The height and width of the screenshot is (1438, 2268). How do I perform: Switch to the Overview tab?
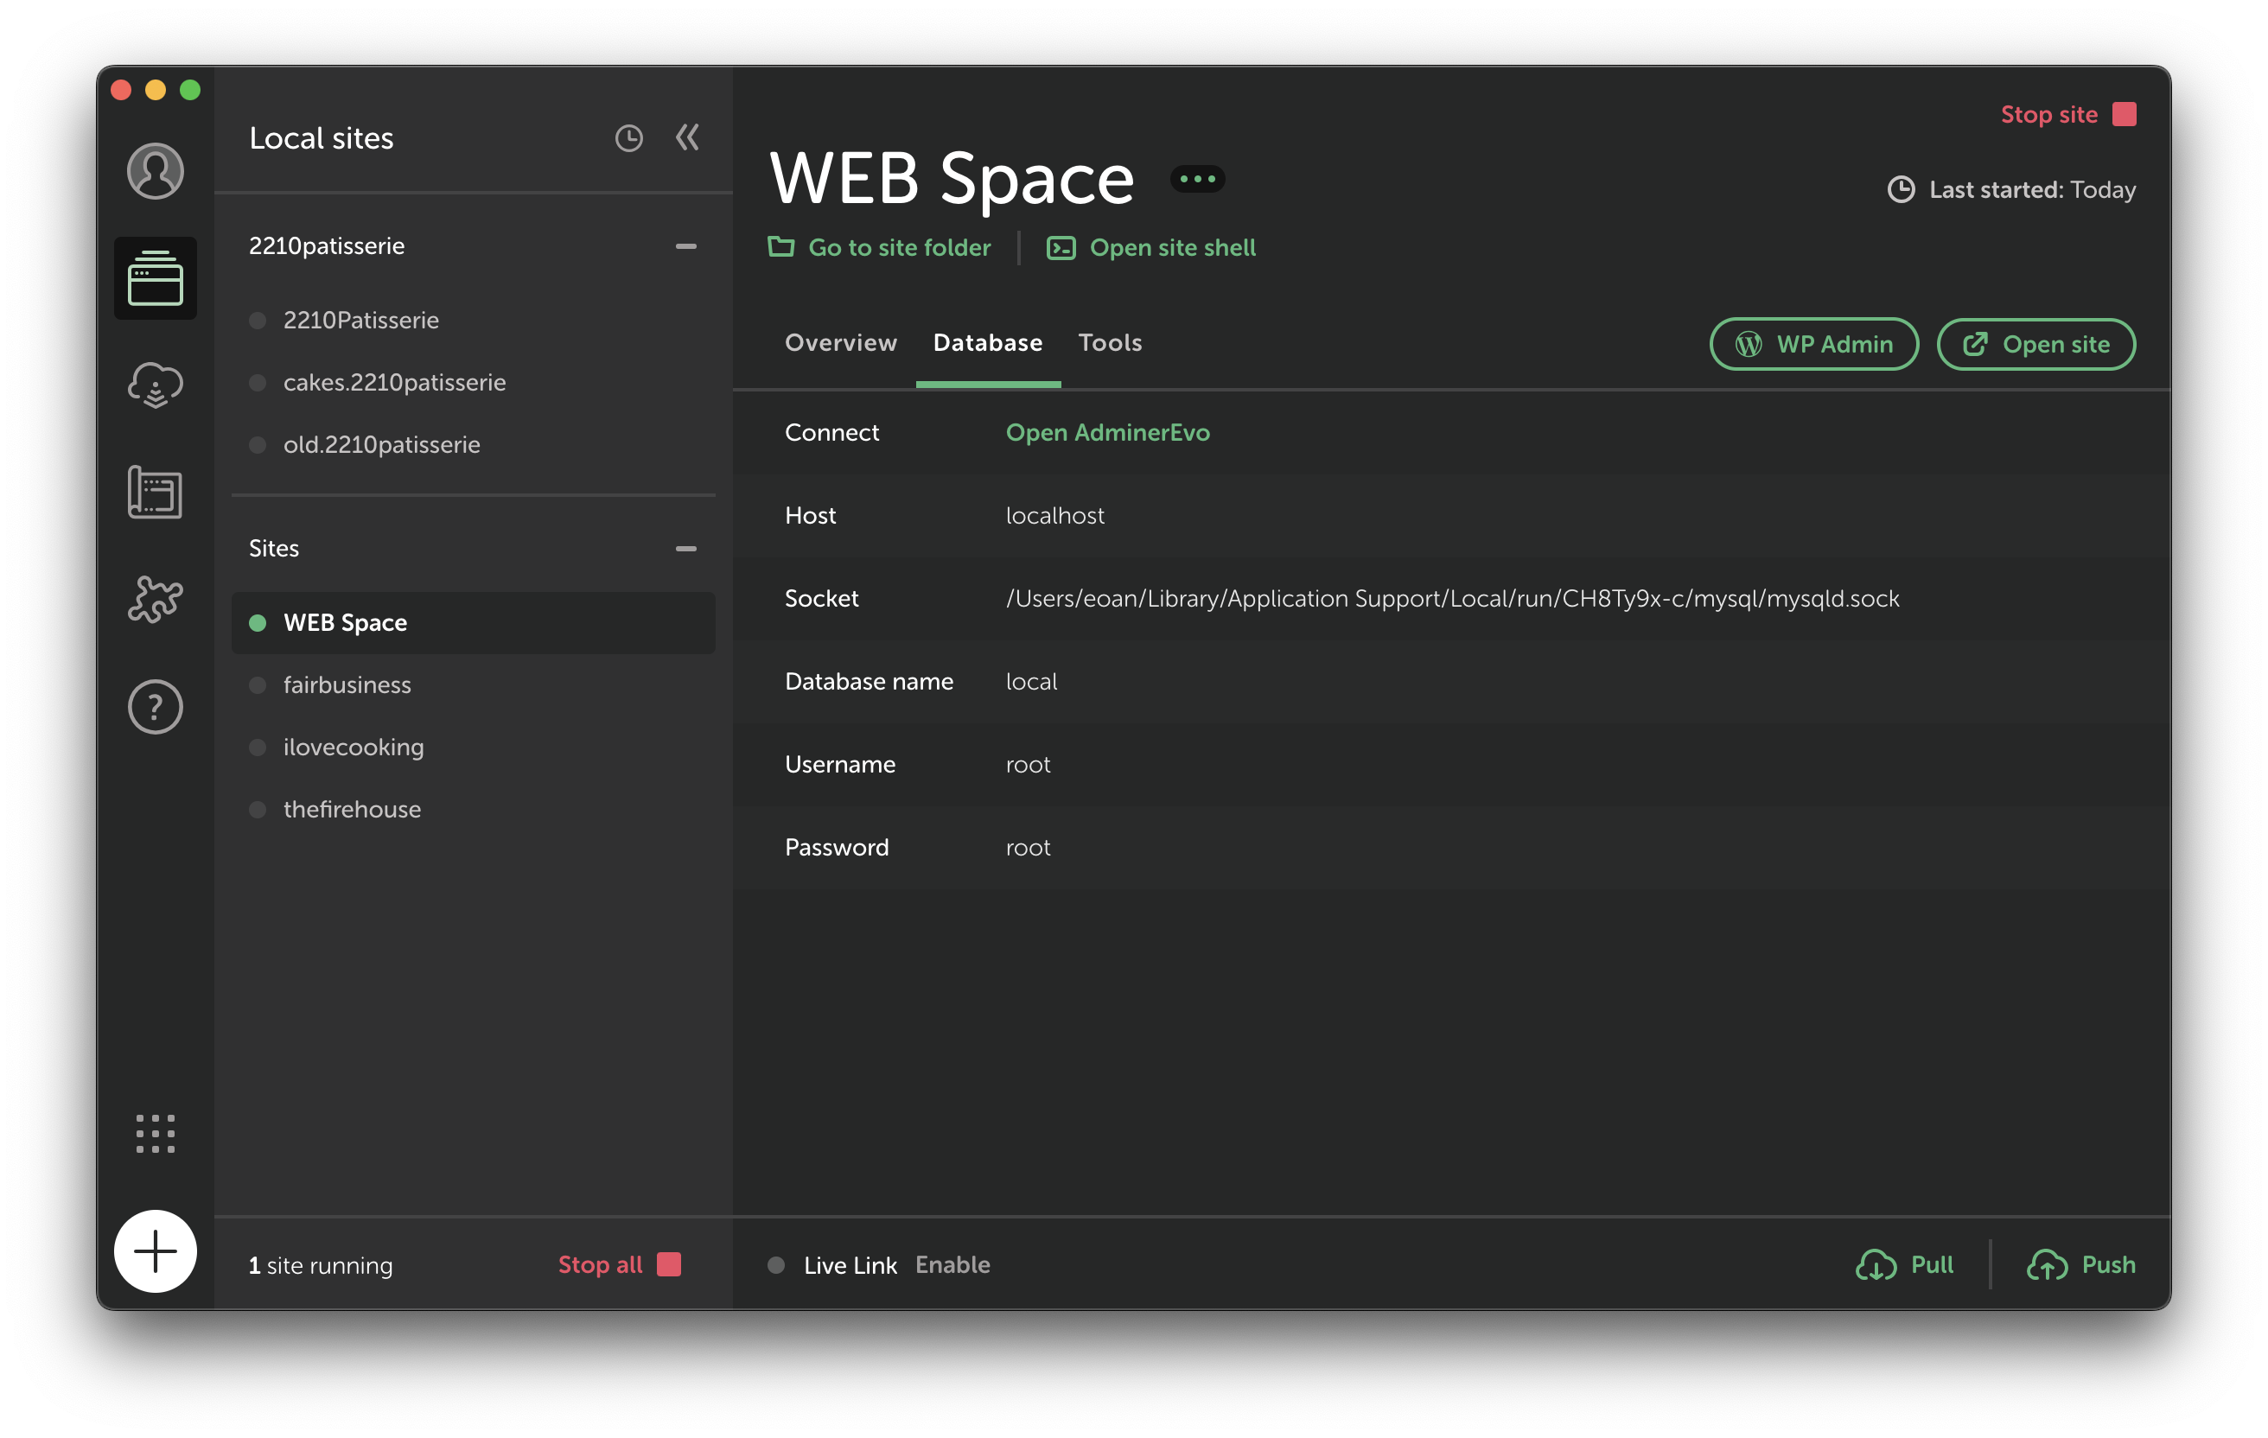click(840, 343)
